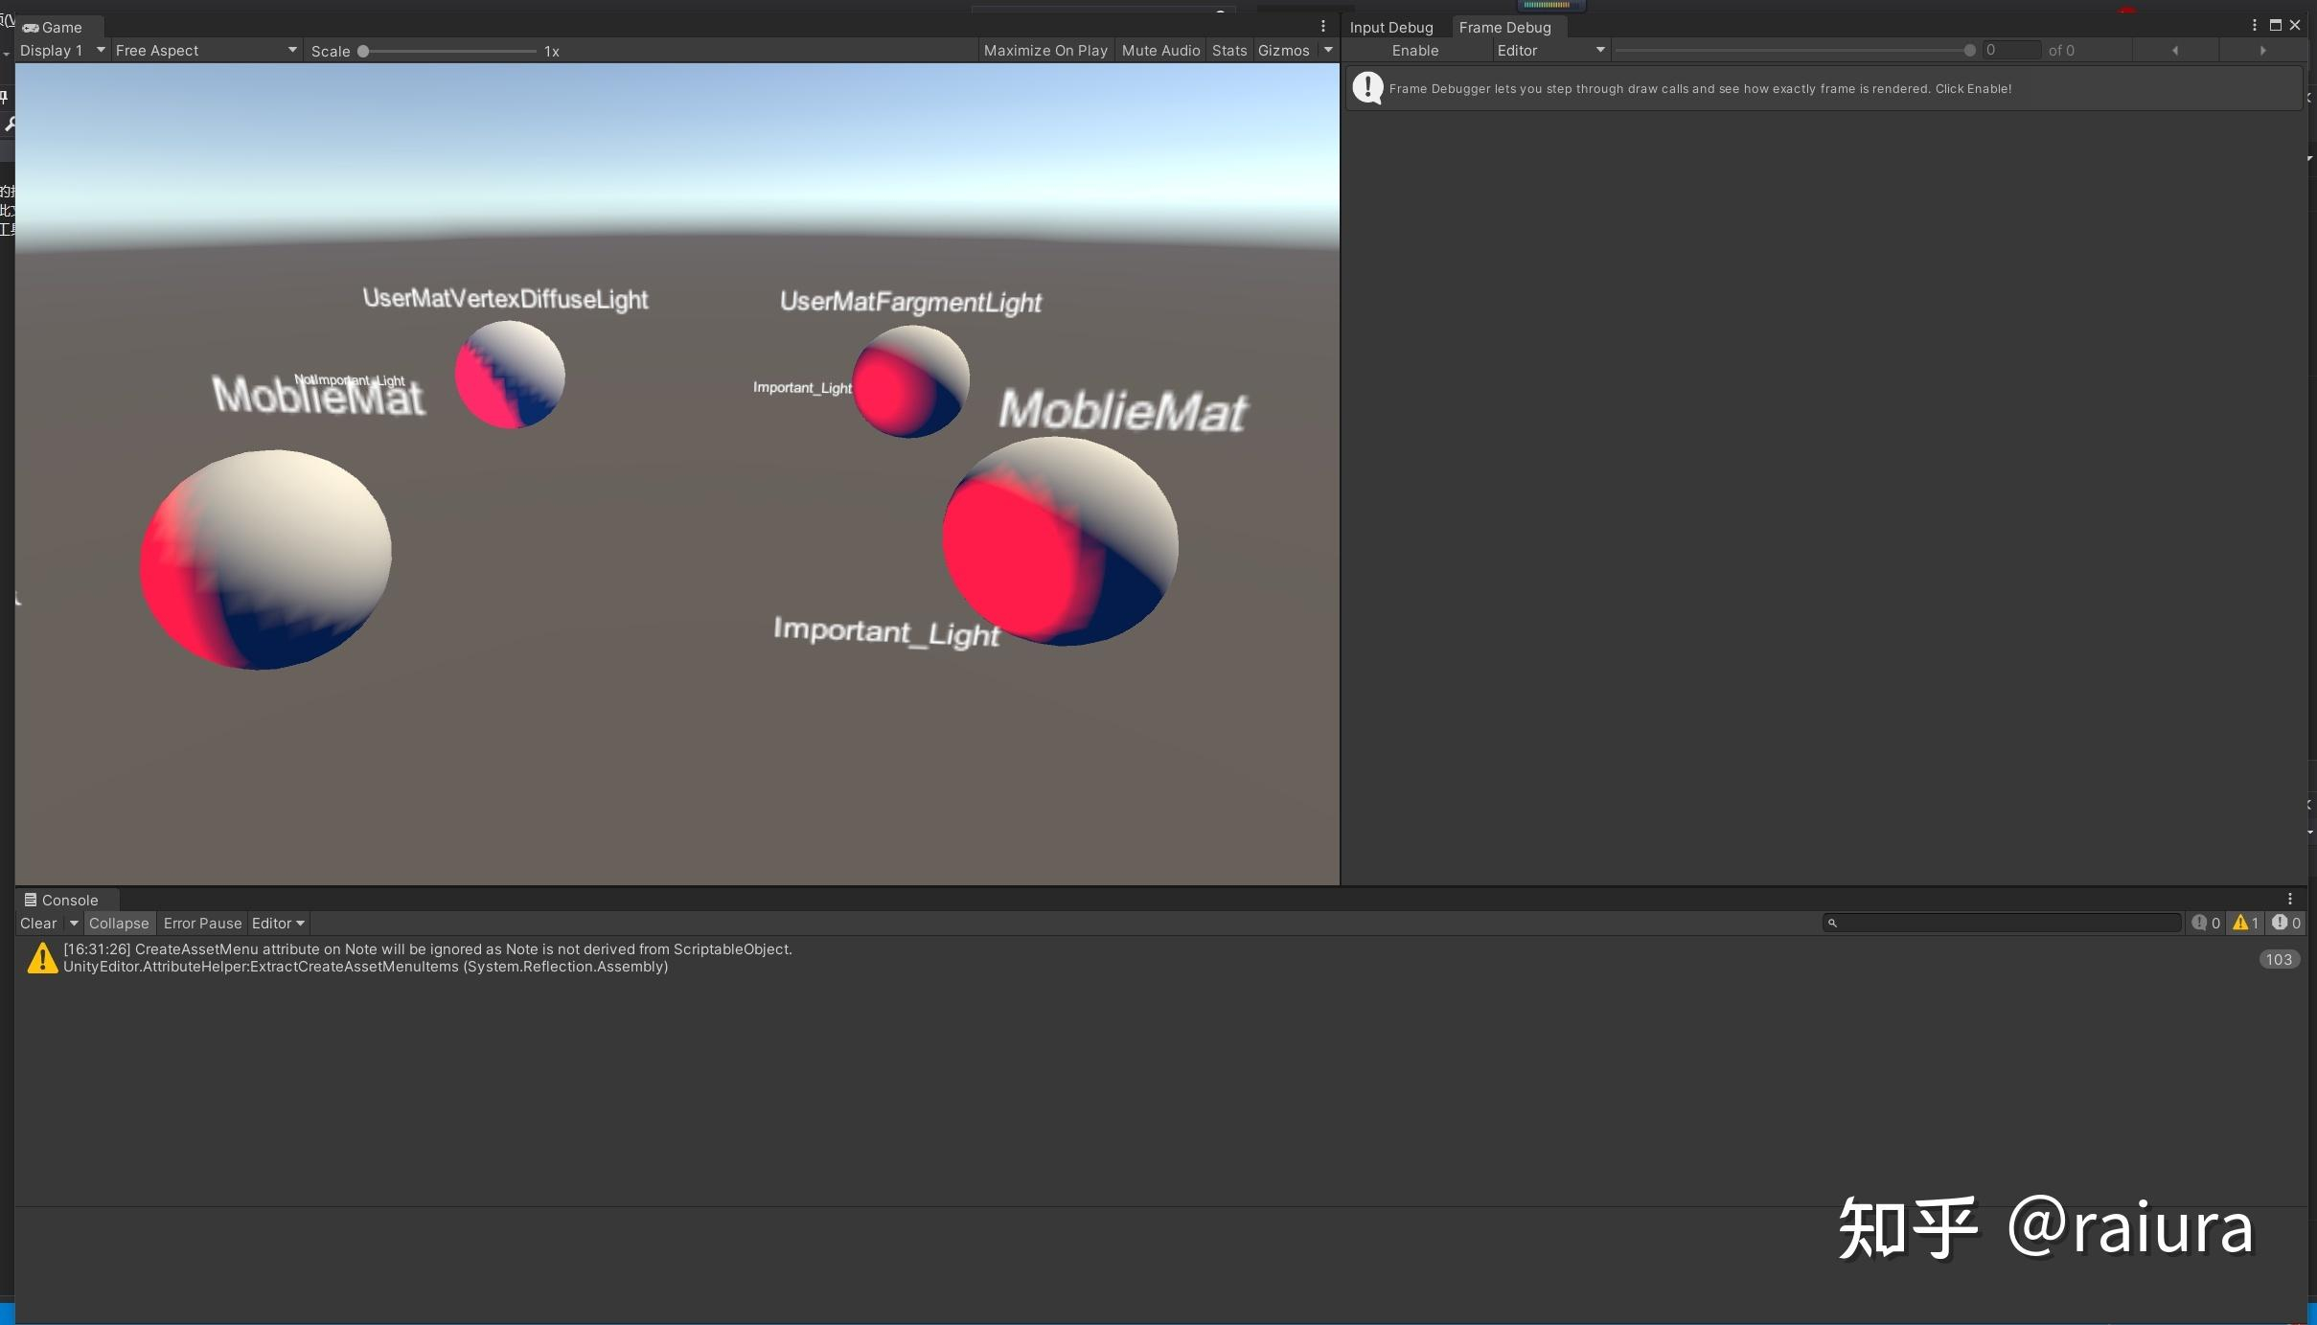
Task: Step to next frame debugger event
Action: tap(2263, 51)
